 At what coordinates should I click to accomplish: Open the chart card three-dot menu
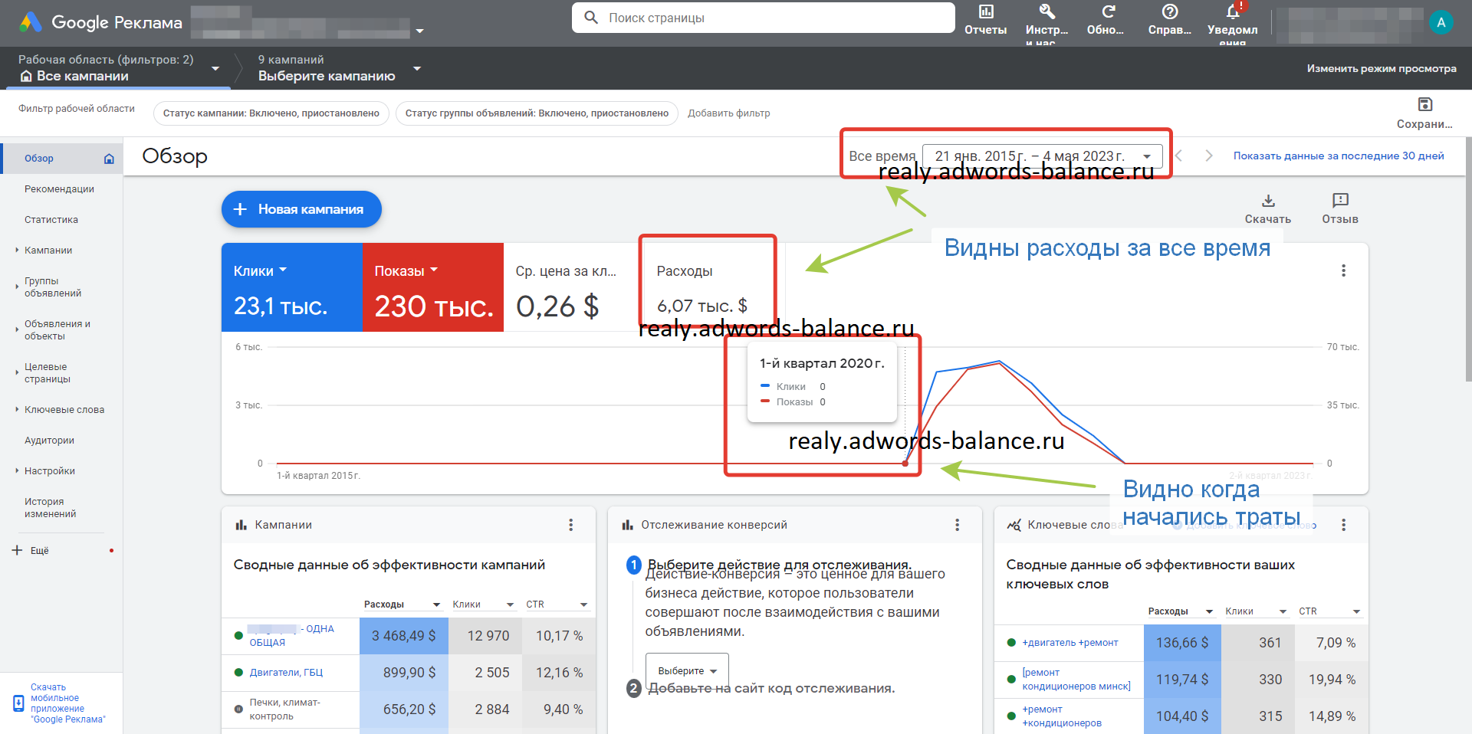(x=1343, y=270)
